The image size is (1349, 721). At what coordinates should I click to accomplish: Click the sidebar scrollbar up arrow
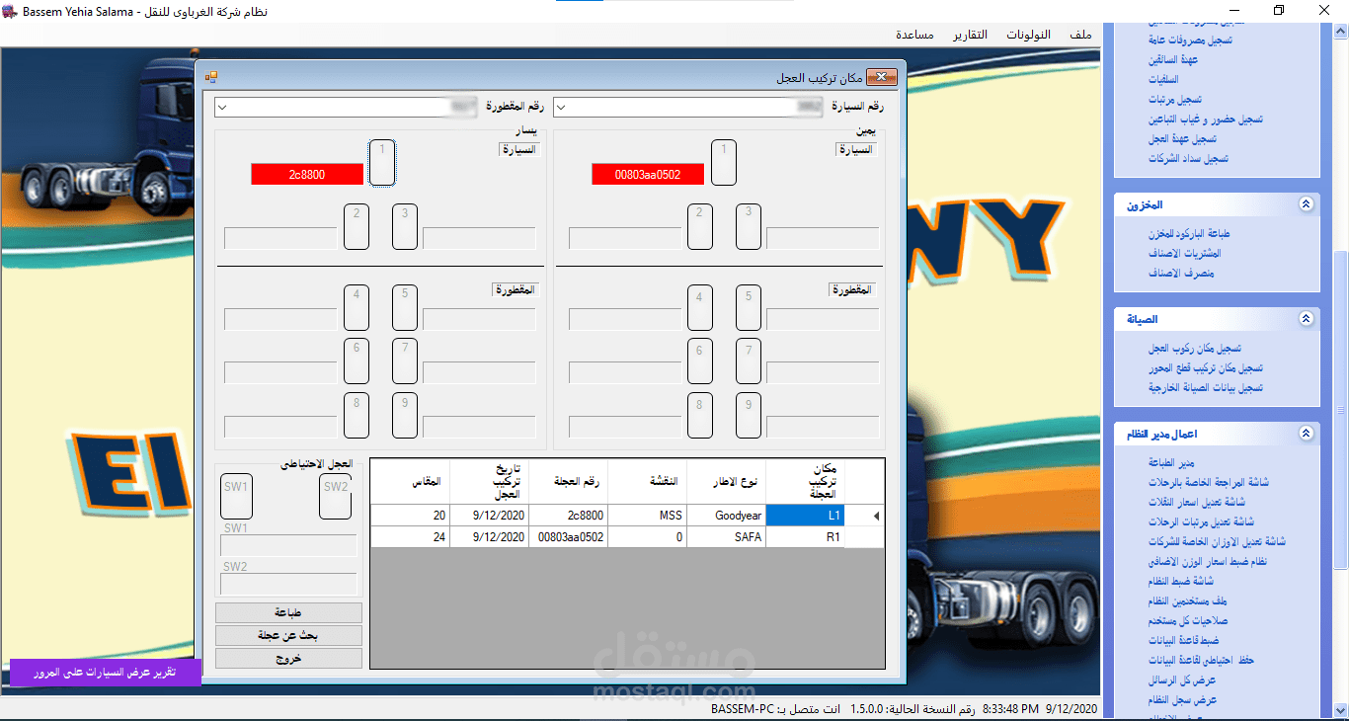pos(1340,31)
